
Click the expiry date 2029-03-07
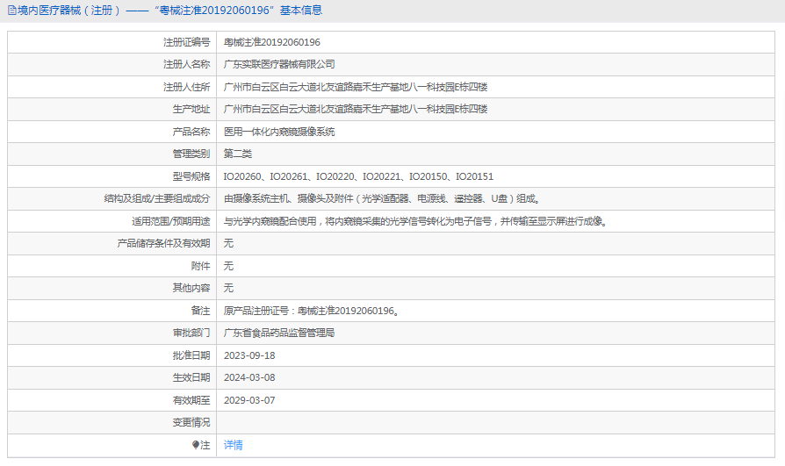pos(249,400)
